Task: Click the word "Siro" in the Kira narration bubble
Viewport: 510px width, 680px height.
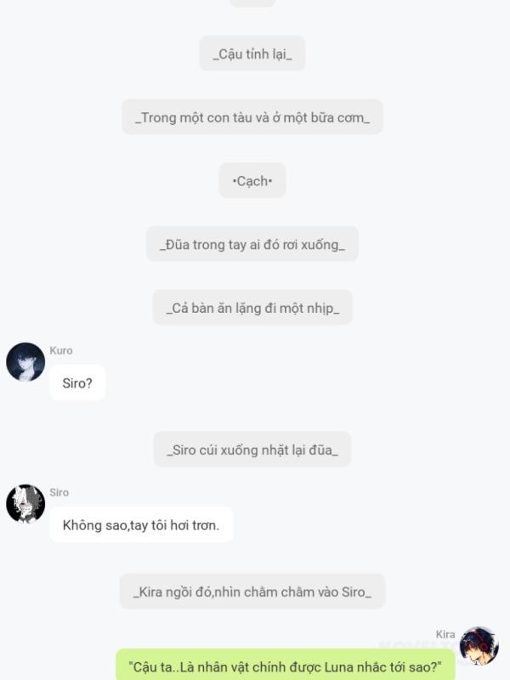Action: click(353, 592)
